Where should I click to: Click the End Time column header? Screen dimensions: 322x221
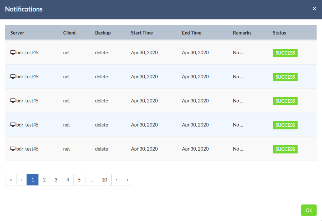click(192, 33)
